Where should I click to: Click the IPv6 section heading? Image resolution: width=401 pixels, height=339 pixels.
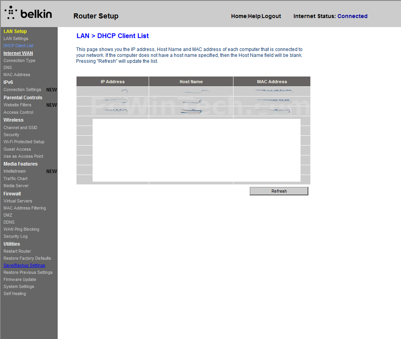tap(8, 82)
